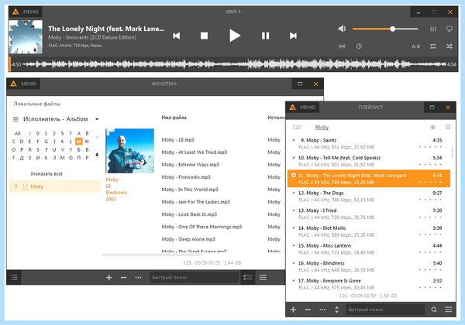Screen dimensions: 465x325
Task: Remove tracks with playlist minus icon
Action: [x=308, y=310]
